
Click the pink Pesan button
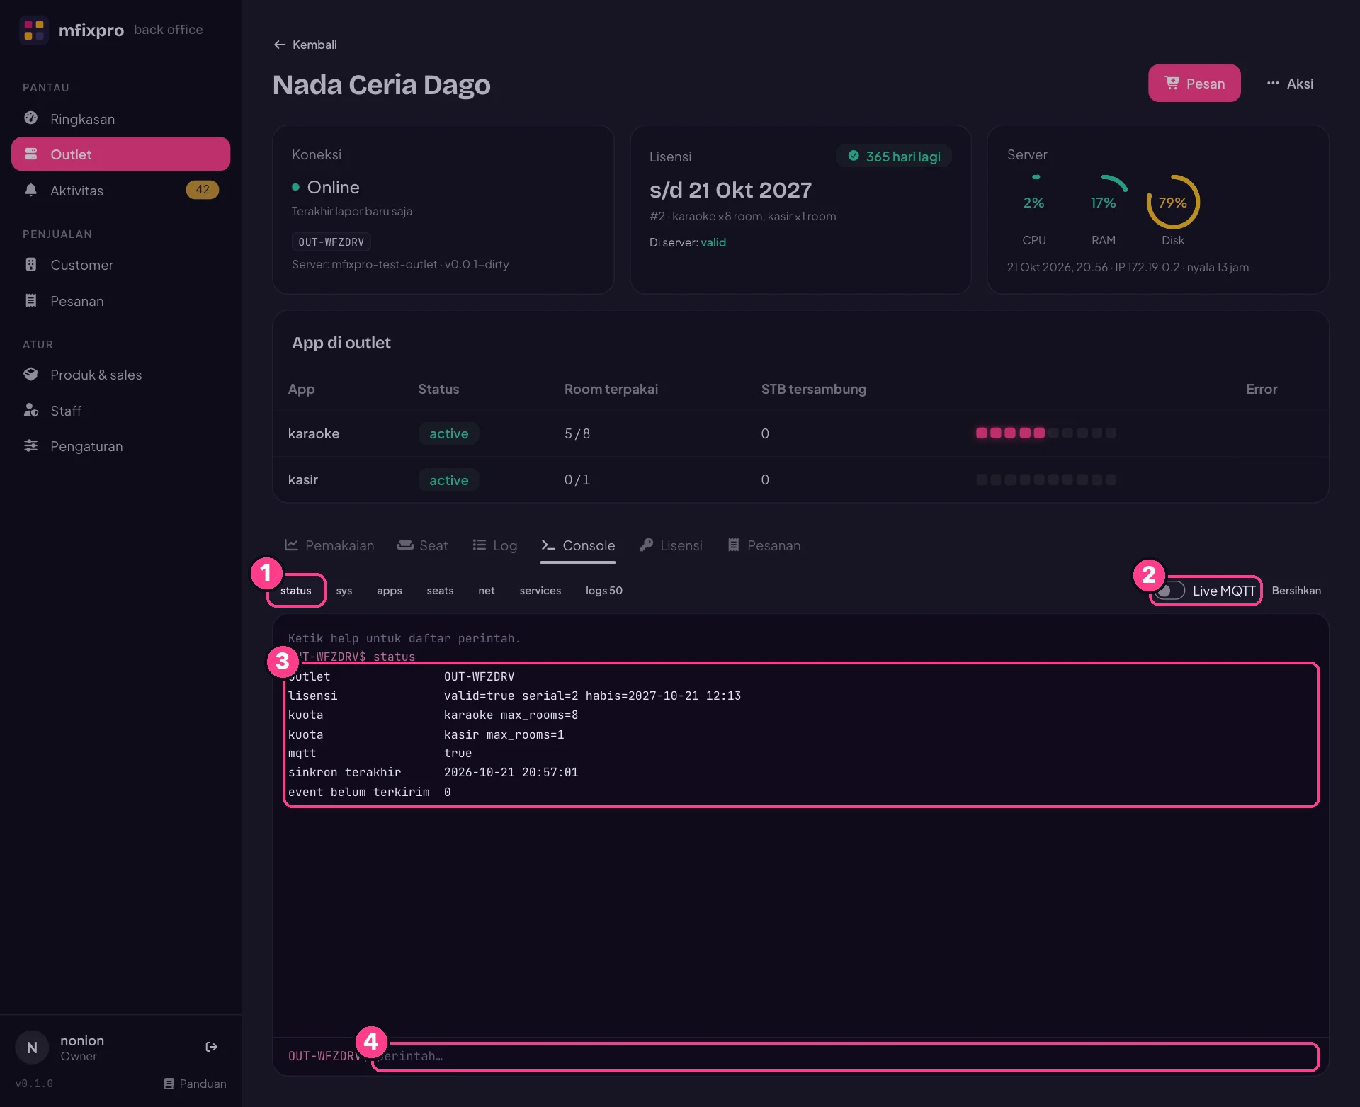[x=1194, y=83]
